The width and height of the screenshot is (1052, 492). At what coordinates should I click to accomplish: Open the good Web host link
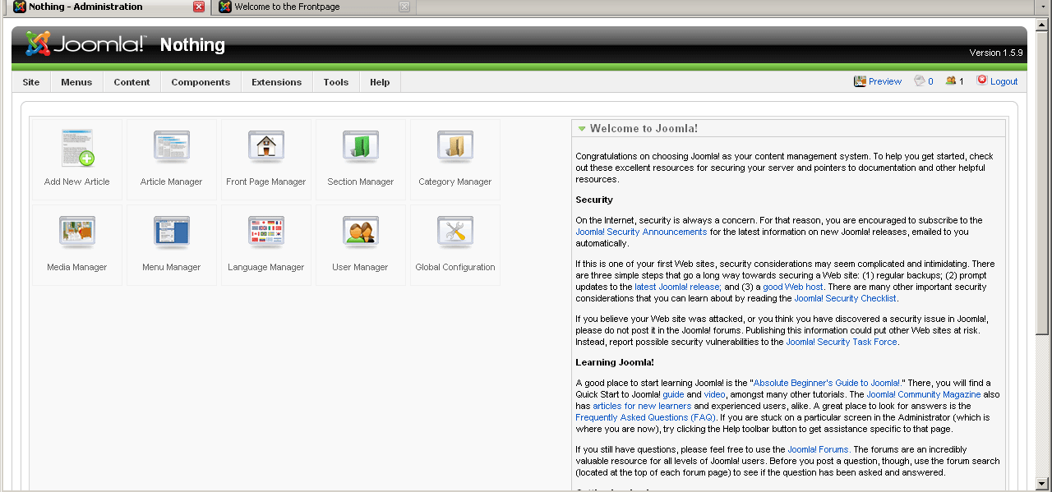(792, 287)
